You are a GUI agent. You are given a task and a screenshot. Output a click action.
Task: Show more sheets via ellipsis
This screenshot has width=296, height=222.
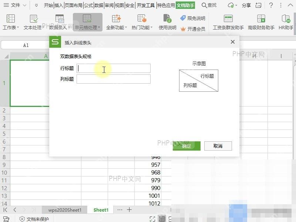120,210
